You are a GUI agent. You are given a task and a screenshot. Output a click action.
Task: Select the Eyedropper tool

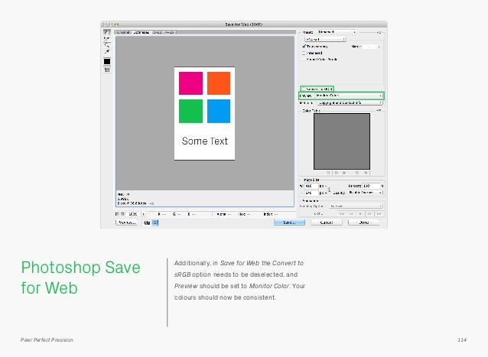[x=107, y=51]
